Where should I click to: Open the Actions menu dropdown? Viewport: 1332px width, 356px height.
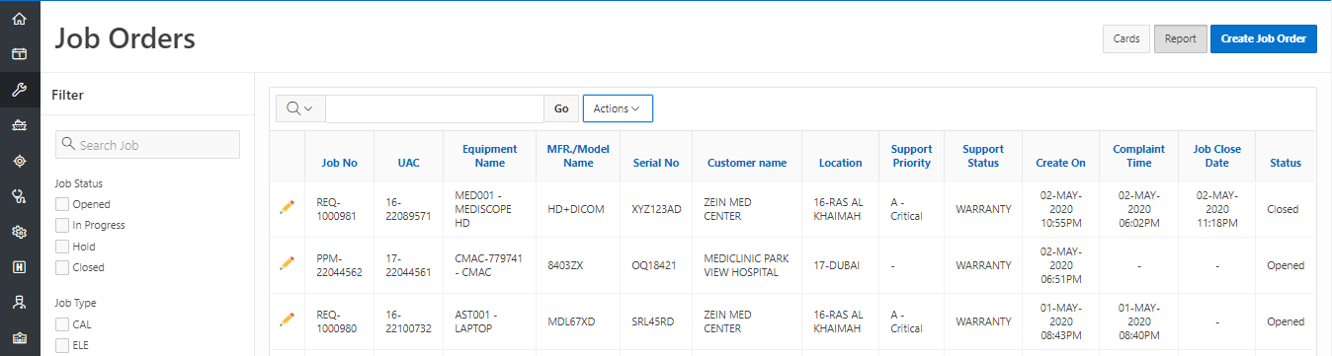coord(618,108)
